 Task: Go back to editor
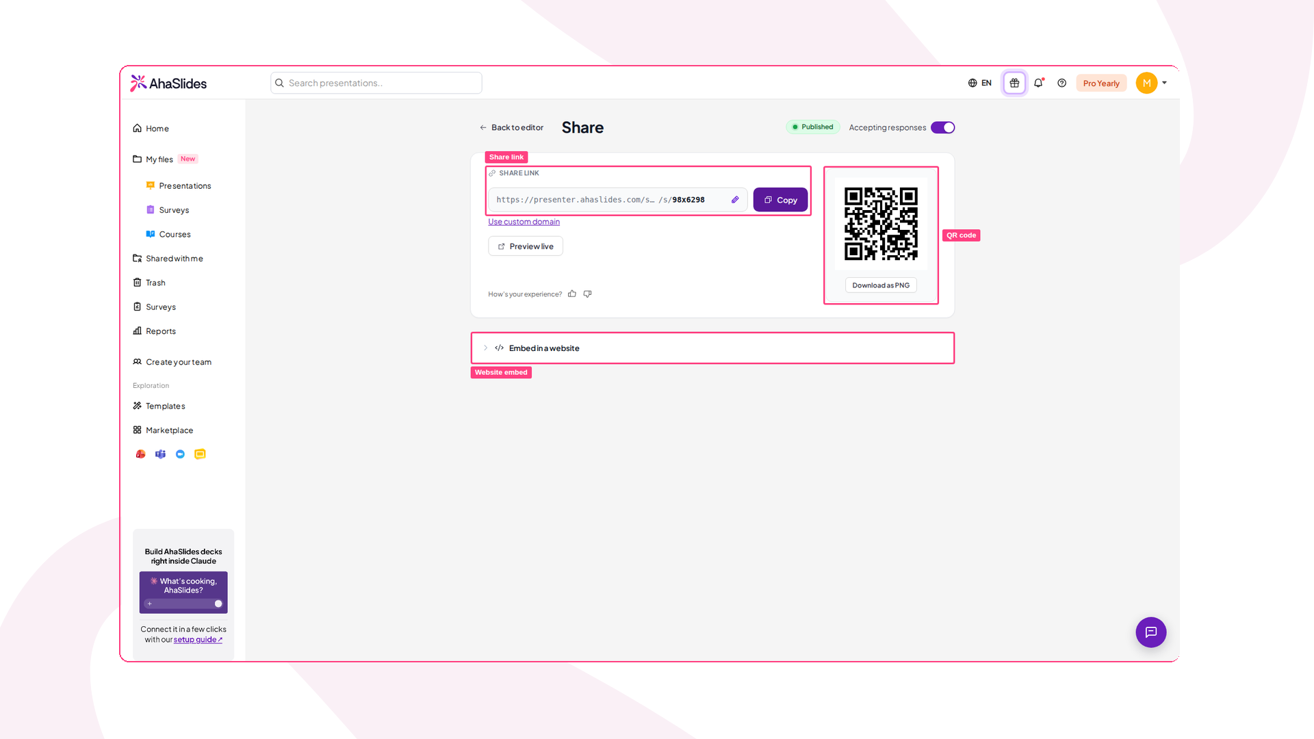[x=511, y=127]
